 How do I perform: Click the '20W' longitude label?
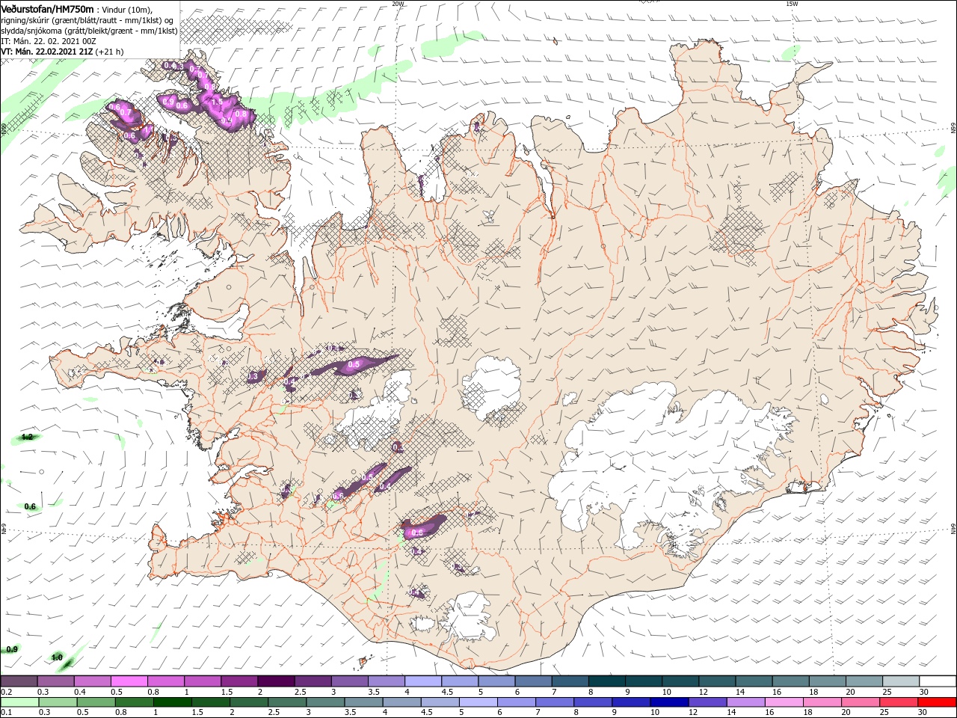tap(398, 3)
